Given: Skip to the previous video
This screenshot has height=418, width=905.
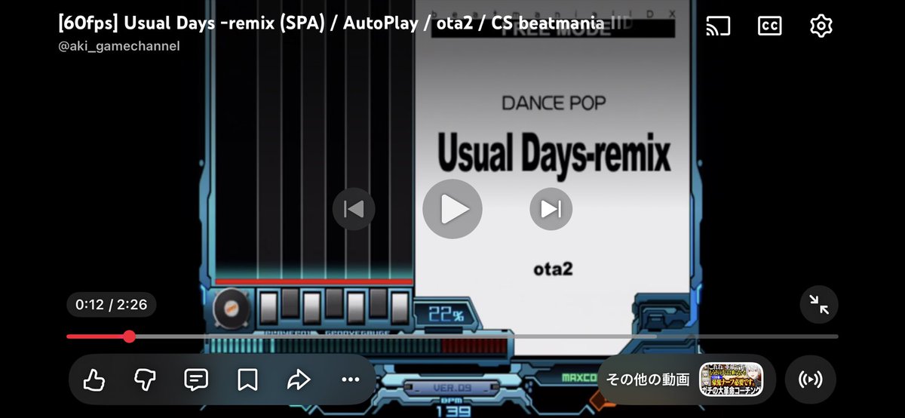Looking at the screenshot, I should pos(354,209).
